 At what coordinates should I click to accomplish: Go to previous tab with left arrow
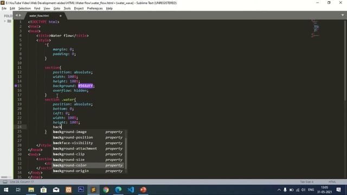[x=16, y=15]
